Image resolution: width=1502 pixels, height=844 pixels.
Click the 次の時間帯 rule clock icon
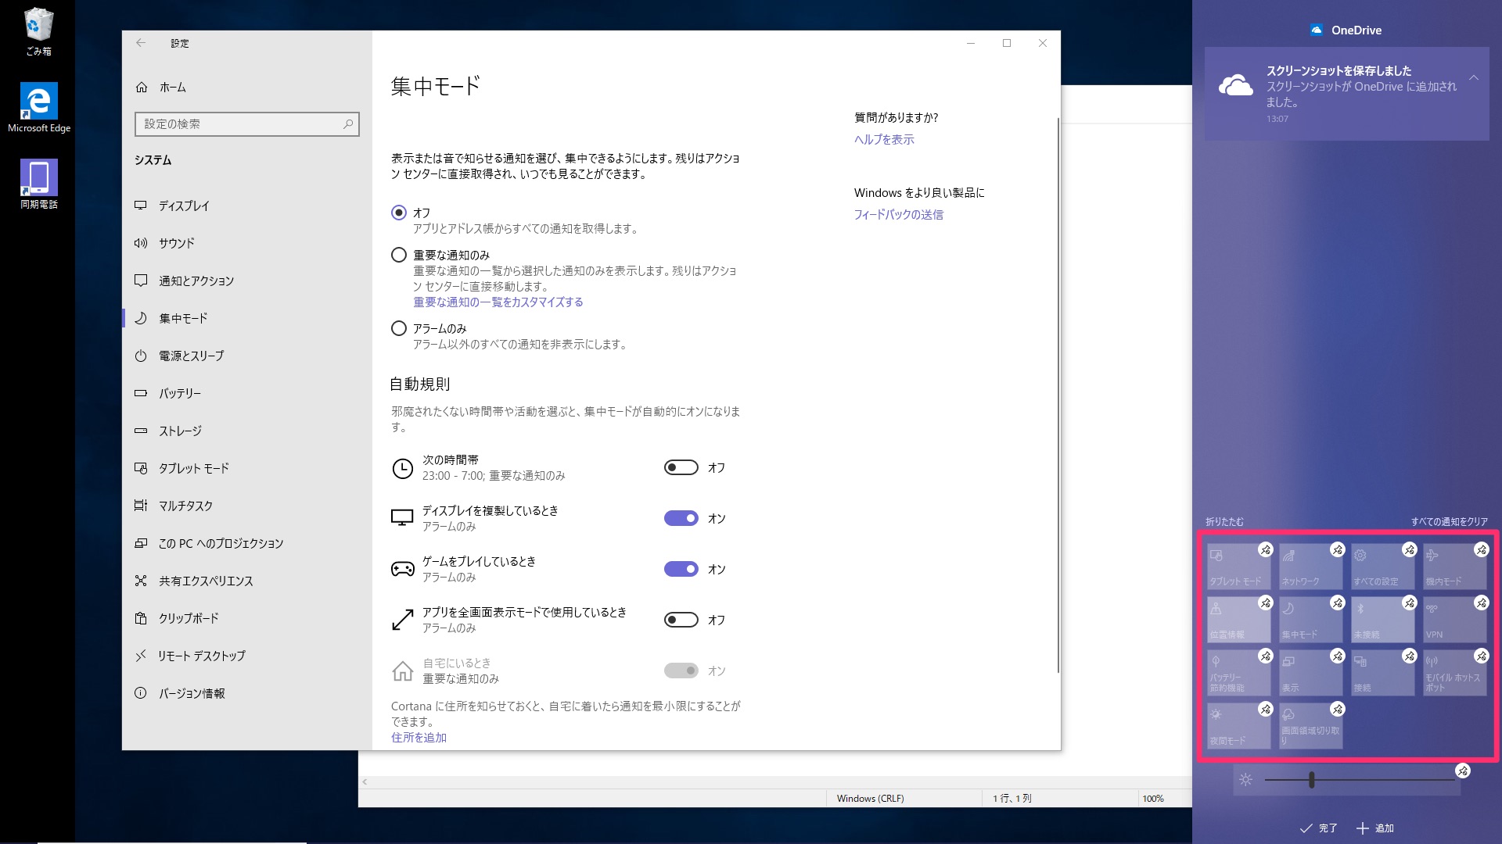click(x=402, y=468)
